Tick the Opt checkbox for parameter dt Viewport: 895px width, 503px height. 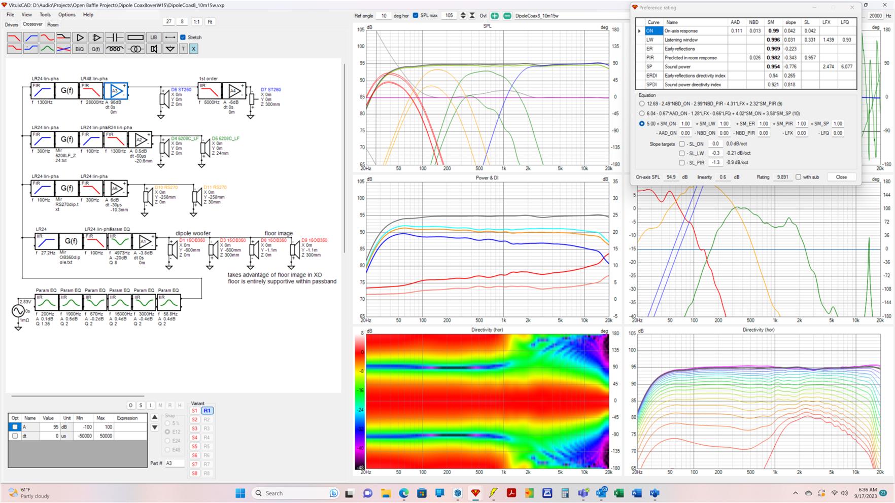pyautogui.click(x=15, y=436)
